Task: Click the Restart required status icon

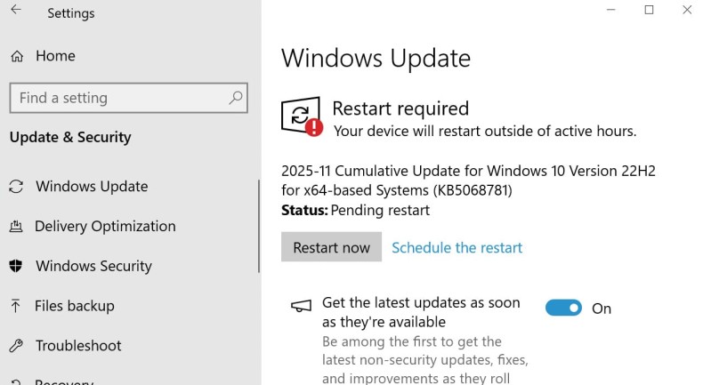Action: [x=302, y=116]
